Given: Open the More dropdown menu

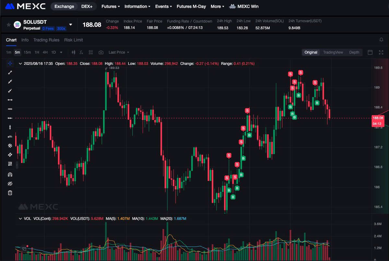Looking at the screenshot, I should tap(218, 6).
